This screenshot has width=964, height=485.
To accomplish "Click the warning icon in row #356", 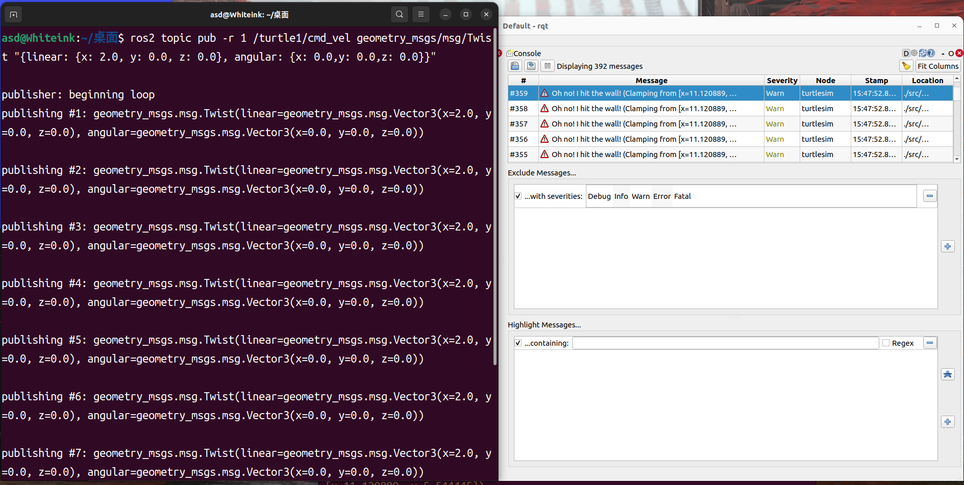I will 545,139.
